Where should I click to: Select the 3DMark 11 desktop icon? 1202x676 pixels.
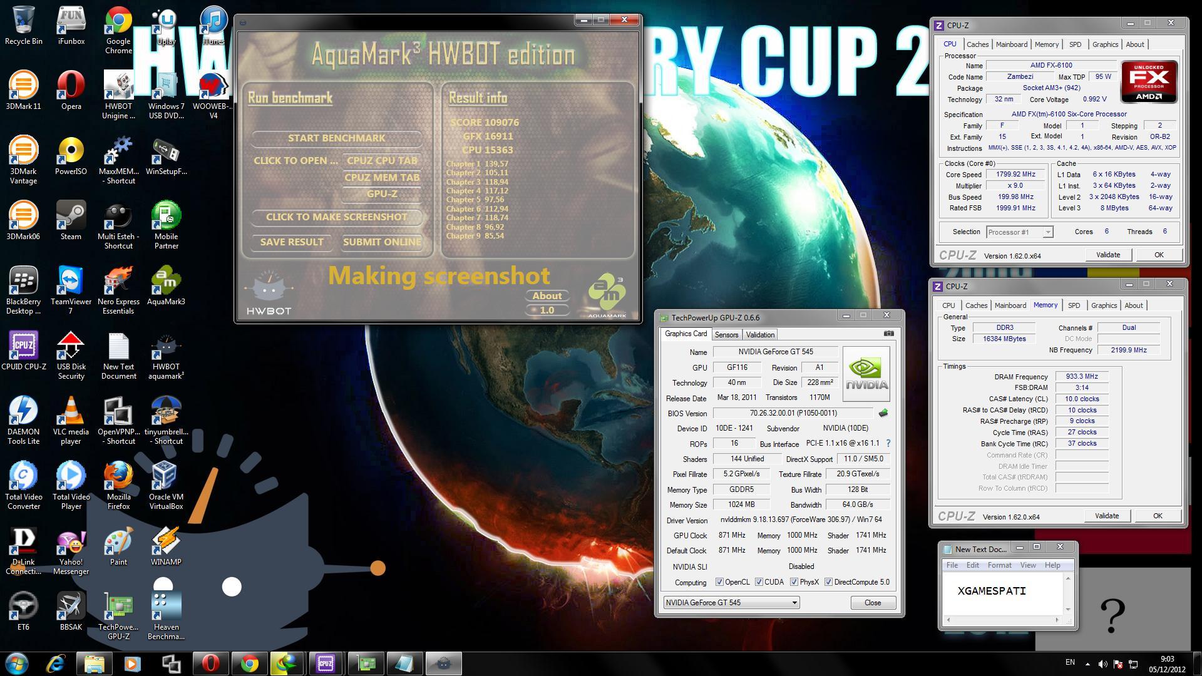pyautogui.click(x=23, y=91)
